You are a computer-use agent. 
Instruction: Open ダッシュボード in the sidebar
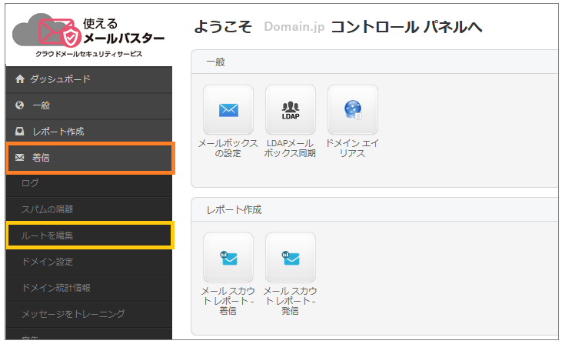(x=89, y=79)
